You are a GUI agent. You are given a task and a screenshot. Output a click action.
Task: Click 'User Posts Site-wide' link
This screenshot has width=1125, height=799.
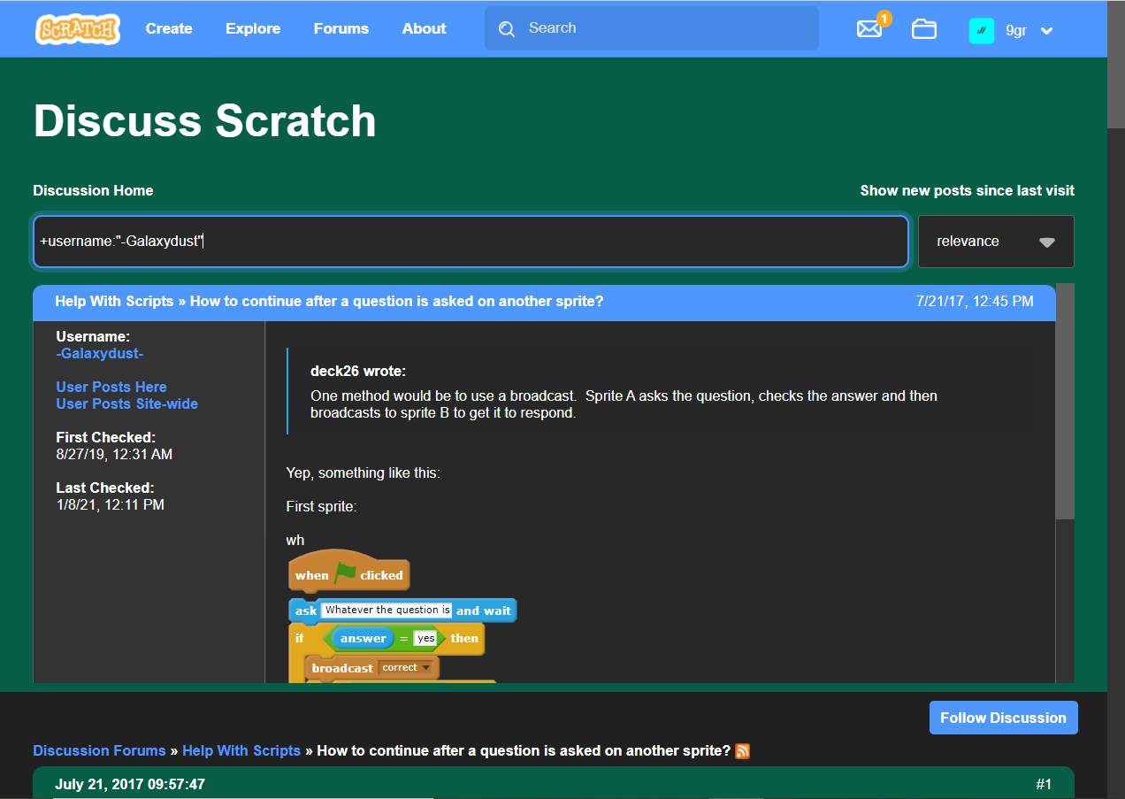[x=126, y=403]
